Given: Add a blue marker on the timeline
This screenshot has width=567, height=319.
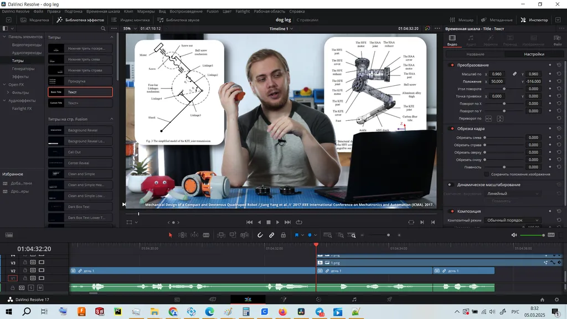Looking at the screenshot, I should click(310, 235).
